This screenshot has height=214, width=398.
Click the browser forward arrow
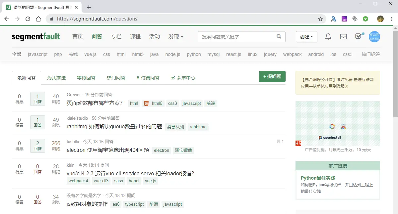tap(17, 19)
